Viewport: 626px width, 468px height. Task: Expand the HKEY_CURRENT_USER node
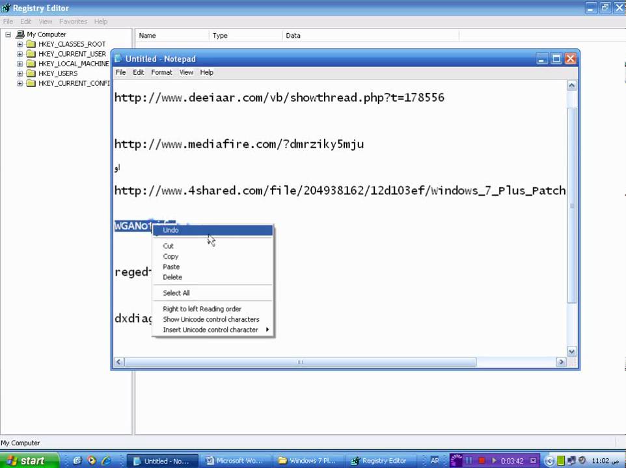point(20,54)
